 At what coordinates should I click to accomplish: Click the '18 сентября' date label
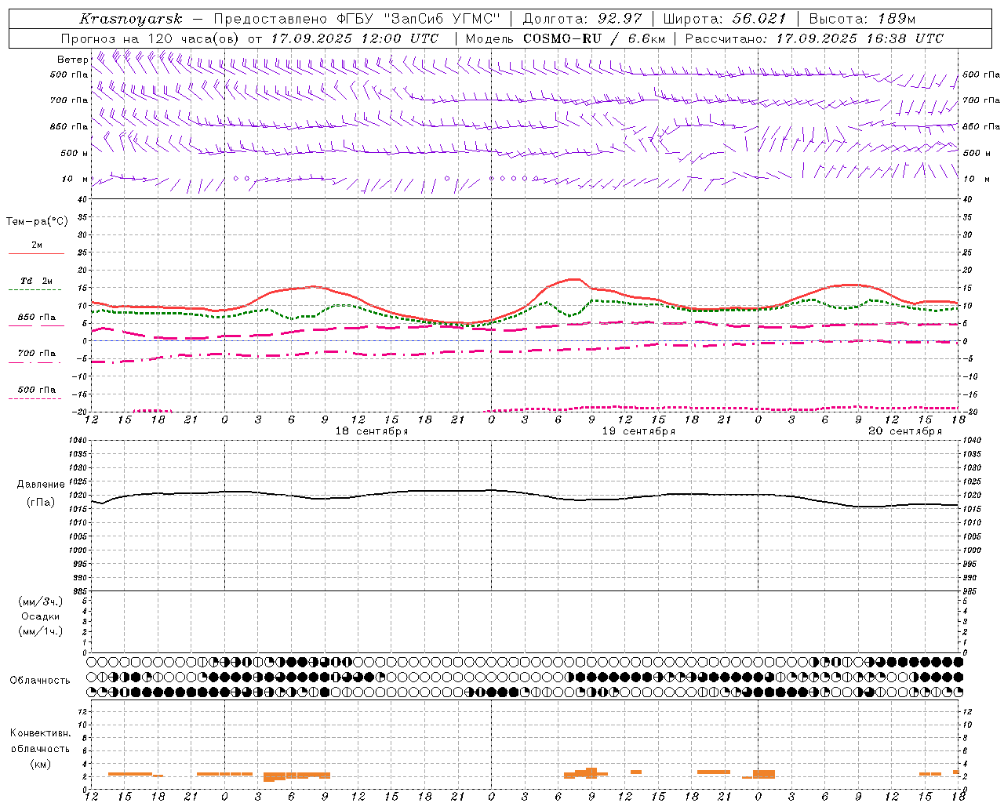tap(372, 431)
